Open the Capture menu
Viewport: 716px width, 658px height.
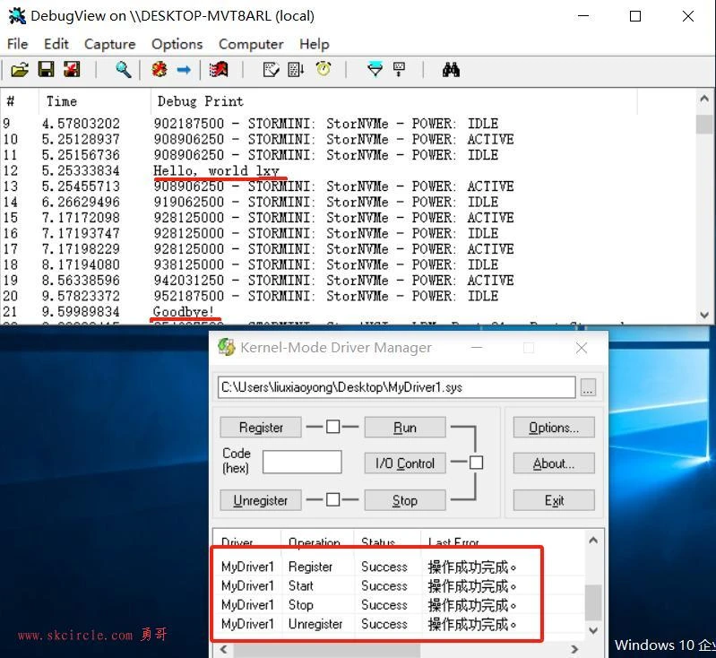click(x=109, y=44)
